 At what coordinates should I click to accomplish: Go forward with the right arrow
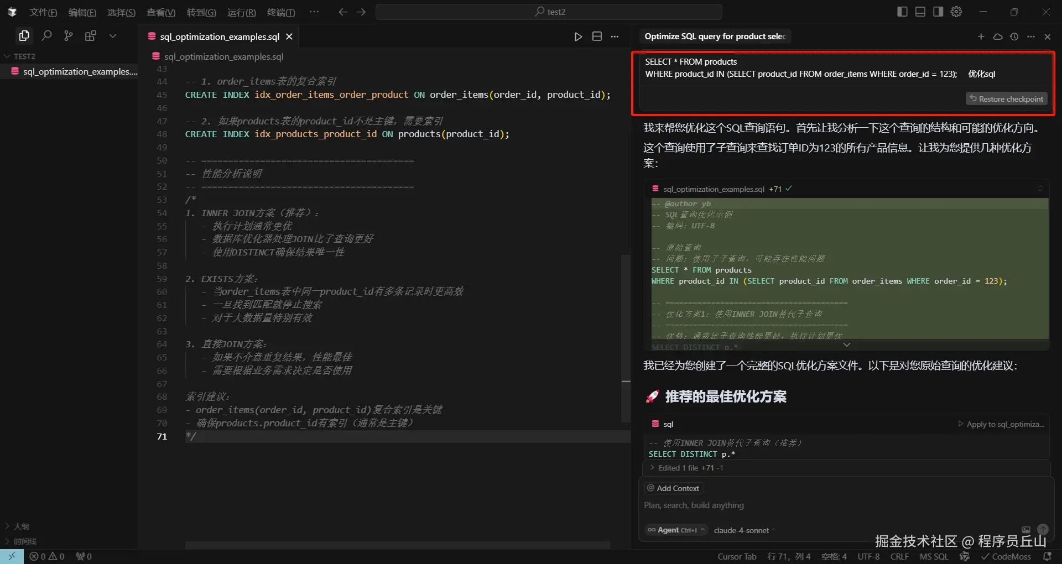click(x=361, y=12)
